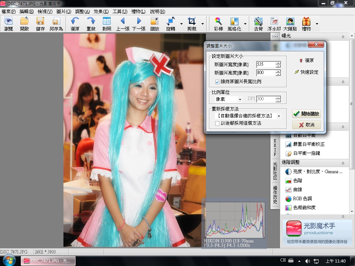Open the 像素 unit dropdown
355x266 pixels.
[x=229, y=99]
